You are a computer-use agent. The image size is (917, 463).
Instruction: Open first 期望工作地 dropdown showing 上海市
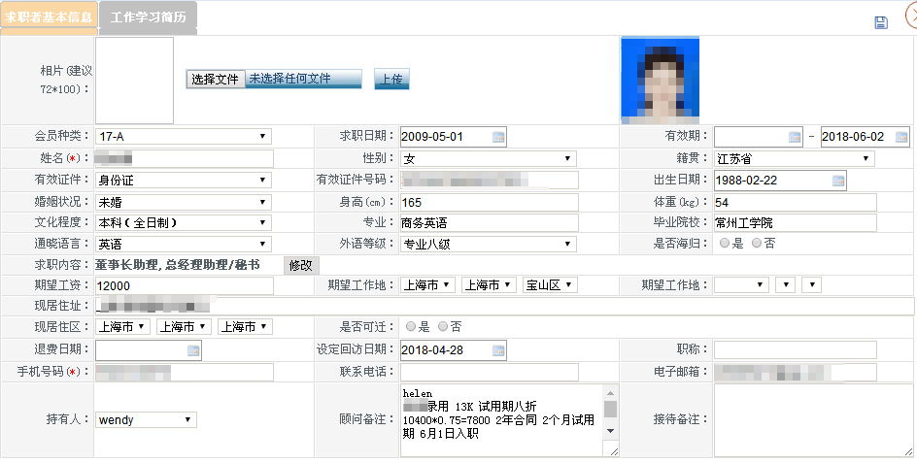(428, 285)
